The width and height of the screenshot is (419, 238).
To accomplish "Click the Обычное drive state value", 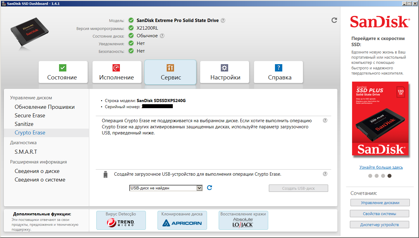I will [147, 36].
